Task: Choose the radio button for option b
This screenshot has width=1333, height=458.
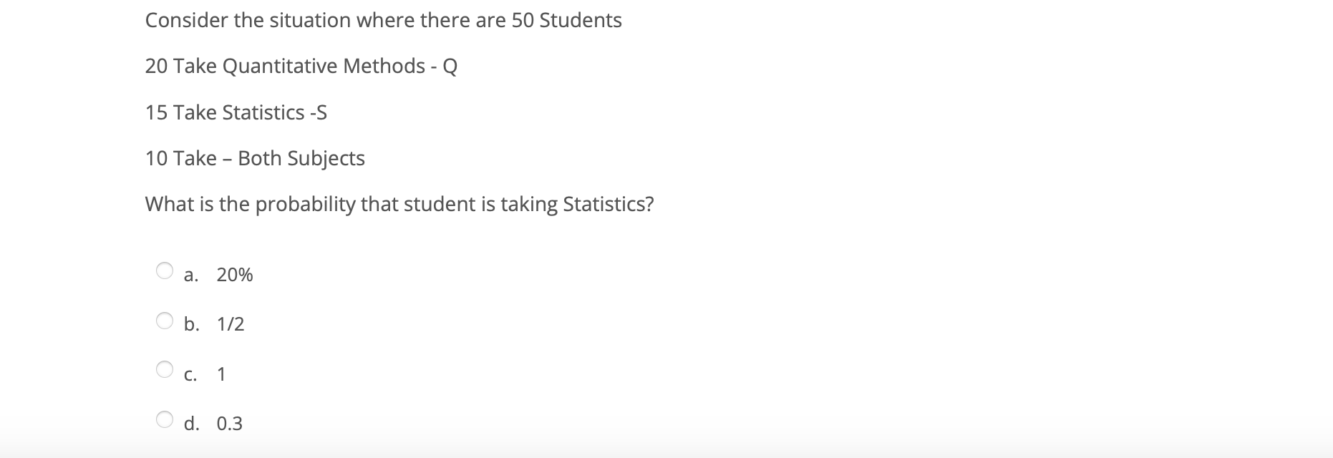Action: 165,320
